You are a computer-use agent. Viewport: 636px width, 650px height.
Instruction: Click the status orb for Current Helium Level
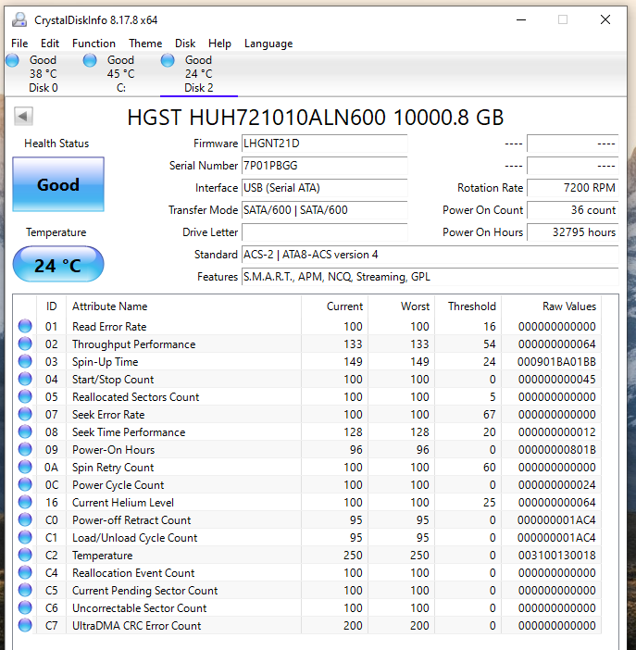click(25, 503)
